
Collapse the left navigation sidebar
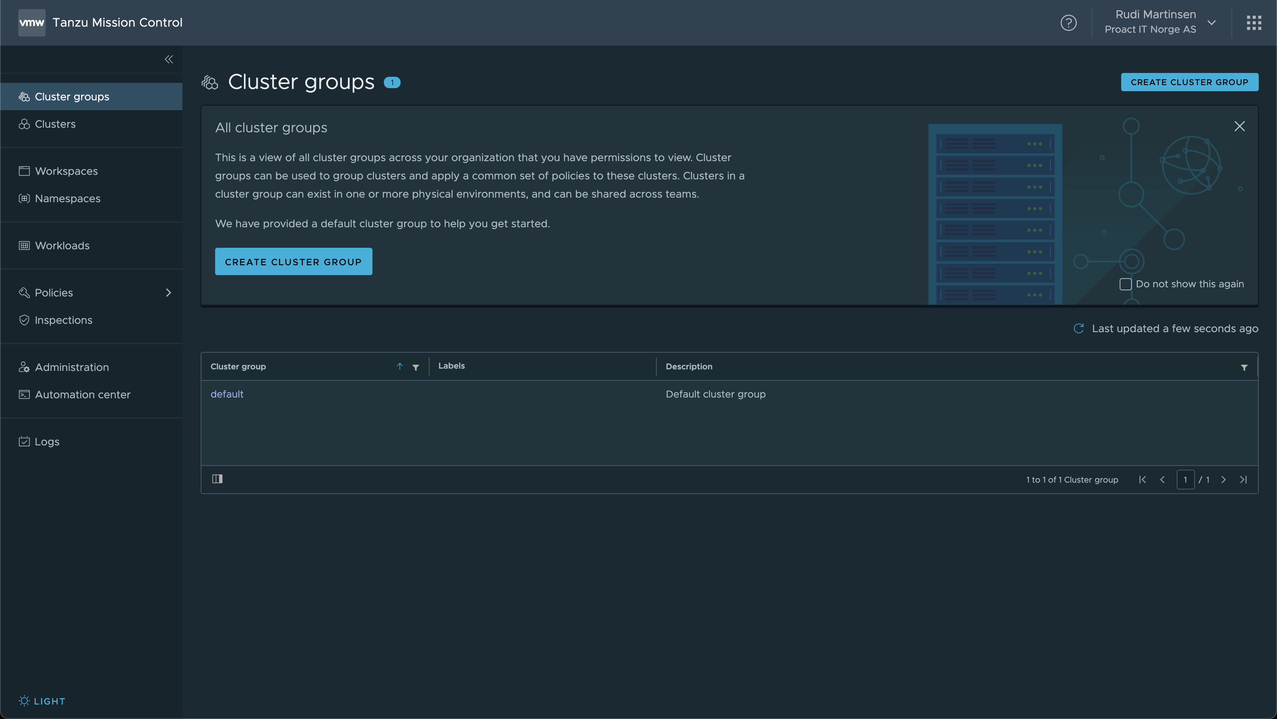(x=168, y=59)
